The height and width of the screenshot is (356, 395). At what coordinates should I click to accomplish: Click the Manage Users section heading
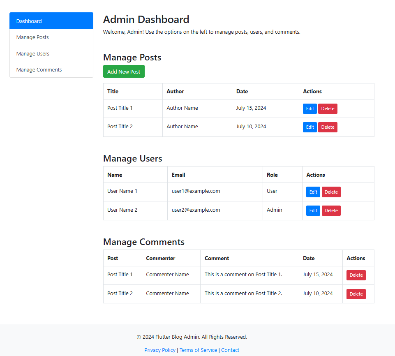(x=132, y=159)
